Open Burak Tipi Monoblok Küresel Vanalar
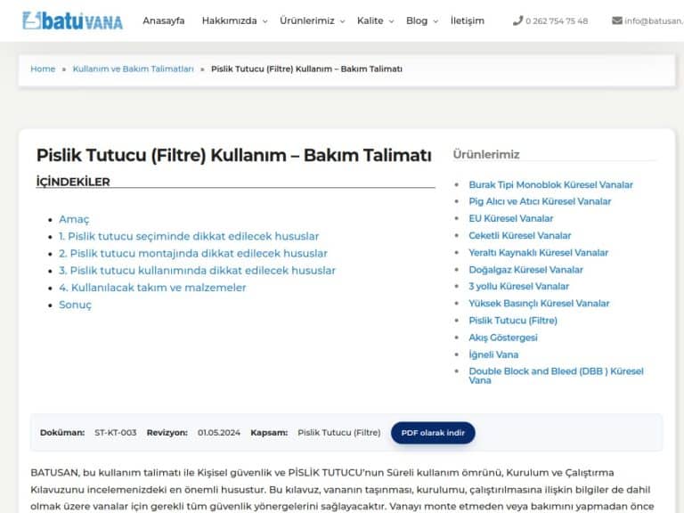 pyautogui.click(x=550, y=184)
